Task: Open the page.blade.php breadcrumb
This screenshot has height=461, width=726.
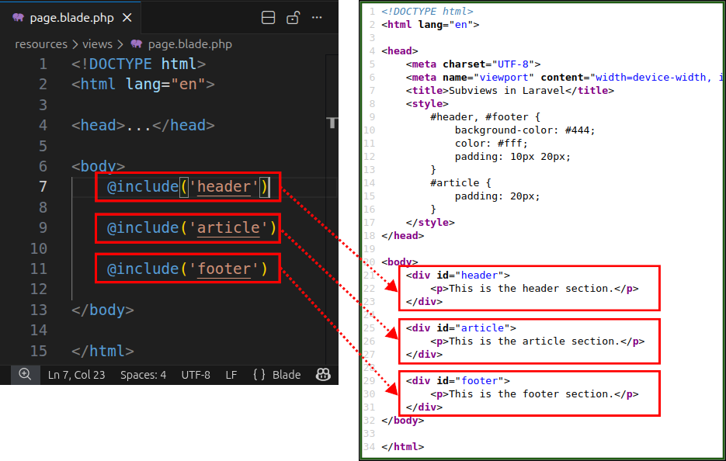Action: pos(189,44)
